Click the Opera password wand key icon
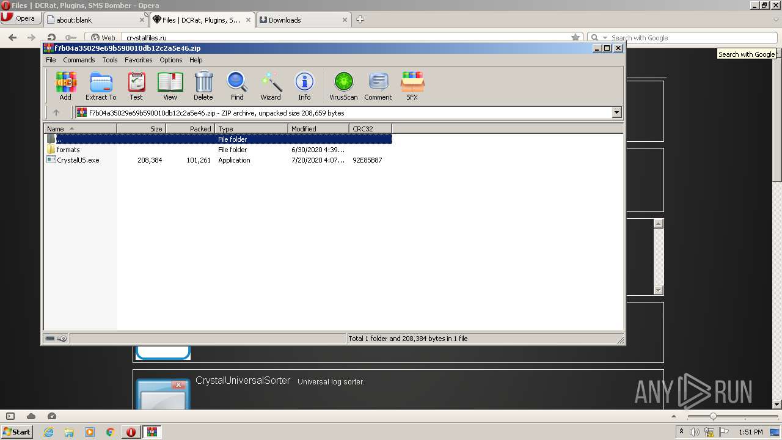Viewport: 782px width, 440px height. (x=71, y=37)
